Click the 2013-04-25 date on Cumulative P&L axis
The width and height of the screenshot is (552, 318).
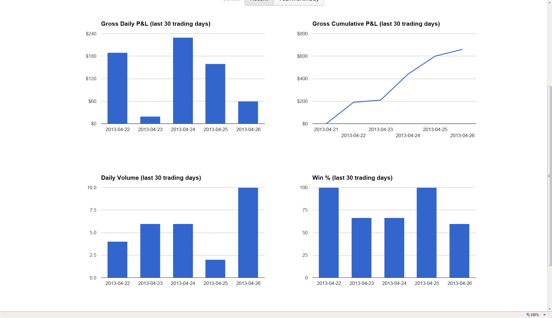(435, 129)
